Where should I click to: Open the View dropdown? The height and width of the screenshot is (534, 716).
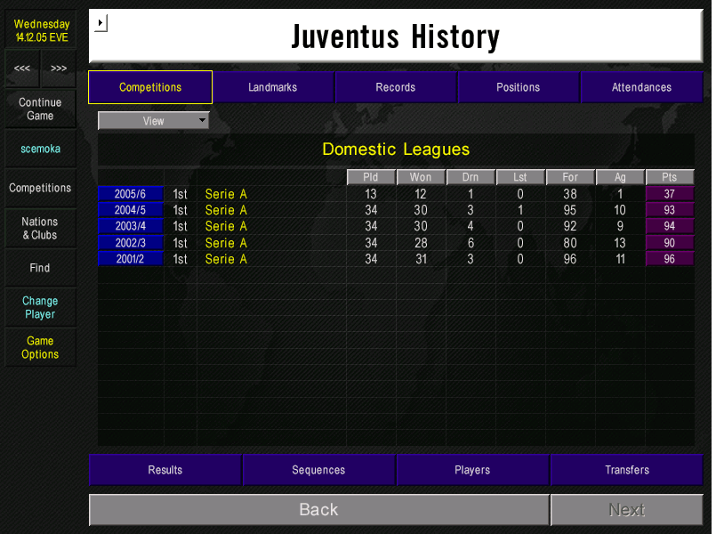click(x=153, y=121)
